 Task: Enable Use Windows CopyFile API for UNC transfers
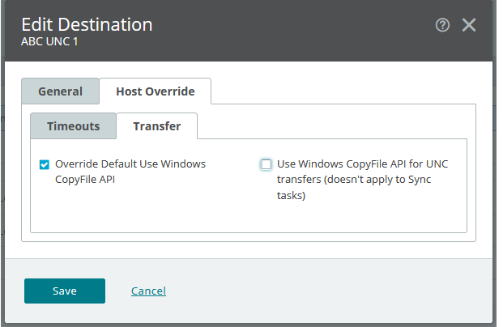pos(266,164)
